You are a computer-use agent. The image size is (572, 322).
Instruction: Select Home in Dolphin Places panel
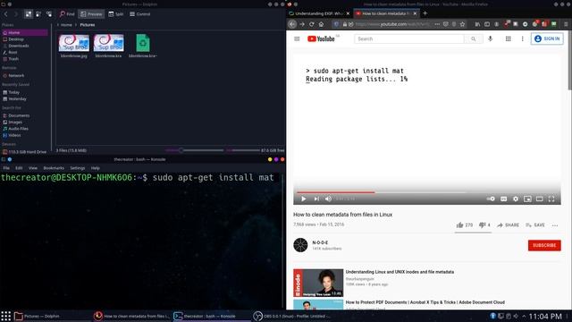(24, 32)
